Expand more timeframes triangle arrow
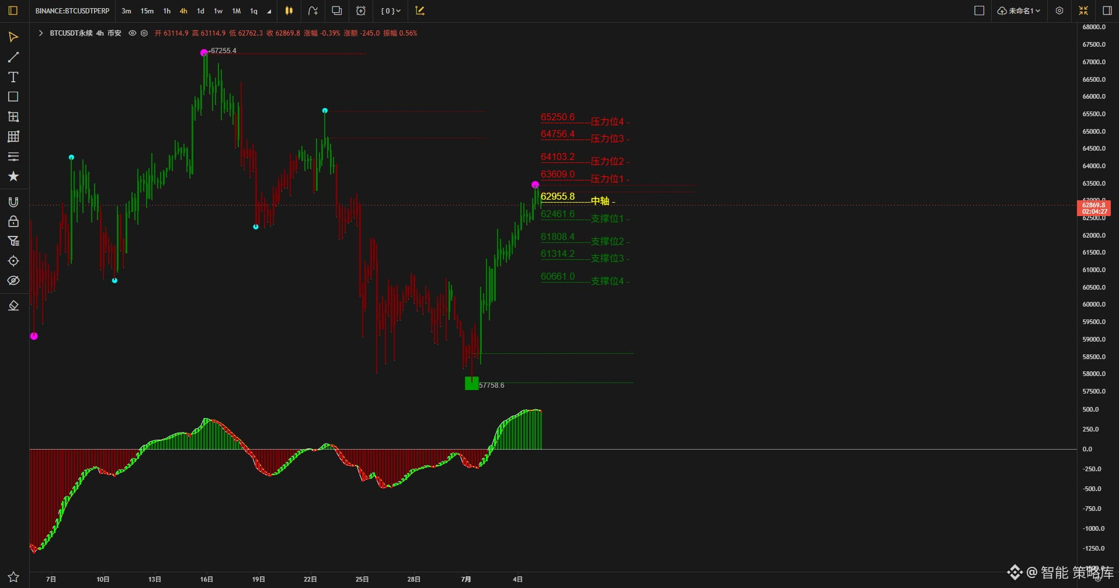The image size is (1119, 588). [x=269, y=12]
